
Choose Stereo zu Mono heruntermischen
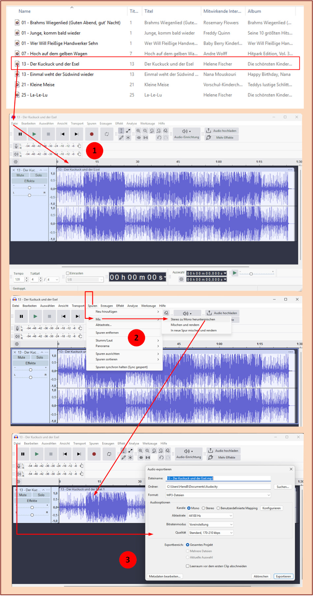(x=193, y=319)
